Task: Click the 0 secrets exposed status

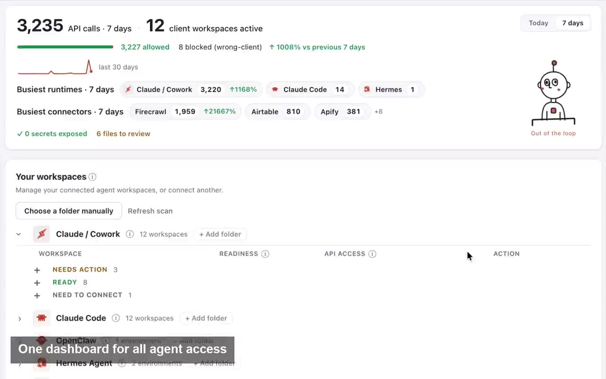Action: (x=52, y=134)
